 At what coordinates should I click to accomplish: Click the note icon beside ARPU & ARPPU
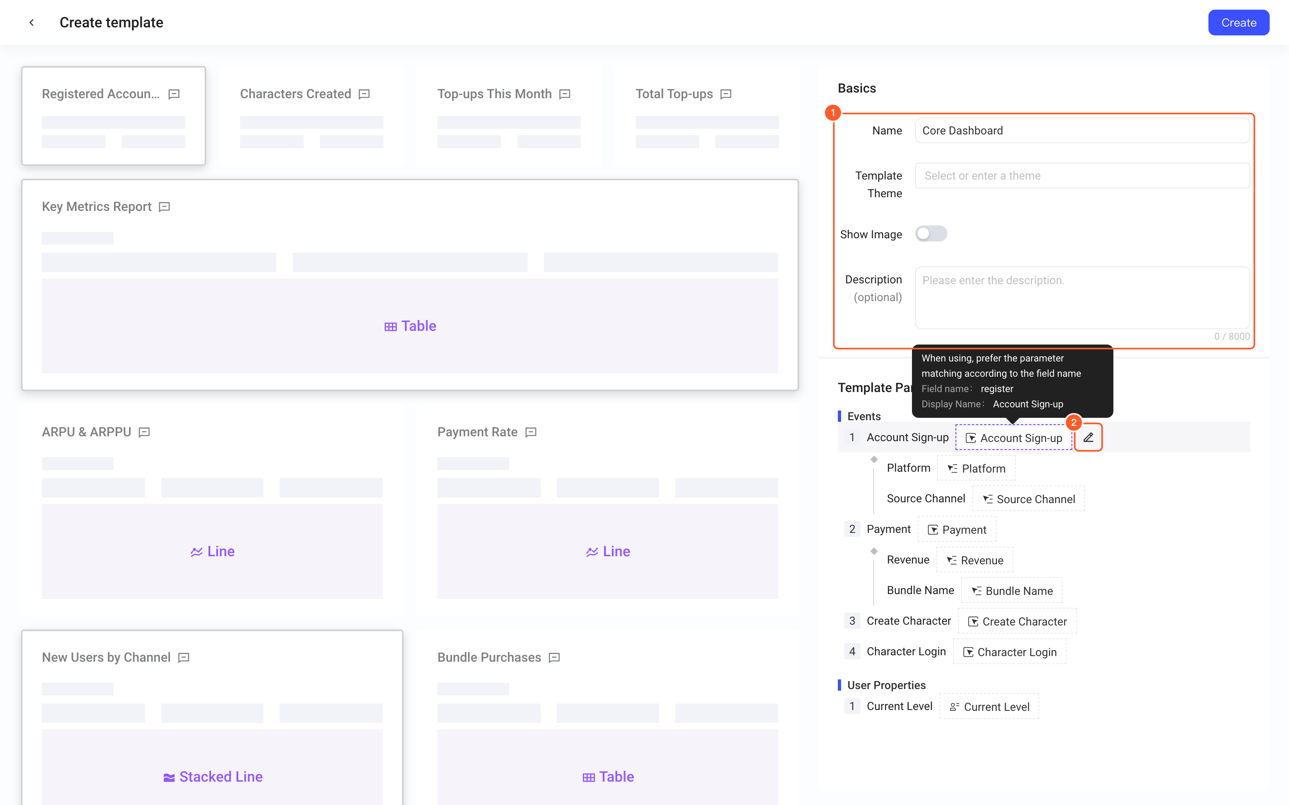(144, 432)
